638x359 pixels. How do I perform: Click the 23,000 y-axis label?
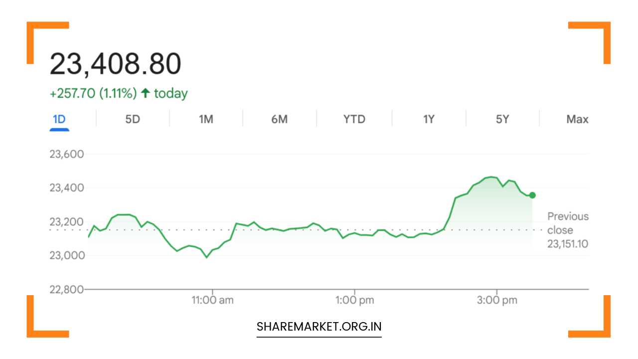pos(66,255)
